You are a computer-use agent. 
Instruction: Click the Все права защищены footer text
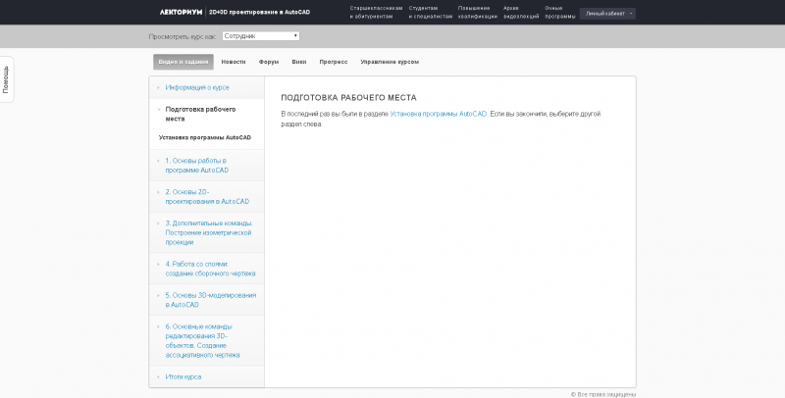(x=603, y=394)
